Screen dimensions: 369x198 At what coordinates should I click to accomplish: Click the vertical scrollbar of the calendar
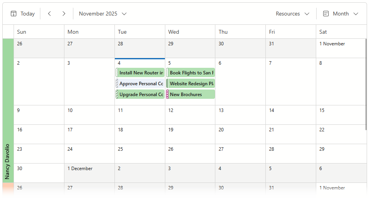[366, 85]
